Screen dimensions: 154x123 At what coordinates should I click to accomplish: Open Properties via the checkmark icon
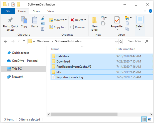click(117, 20)
